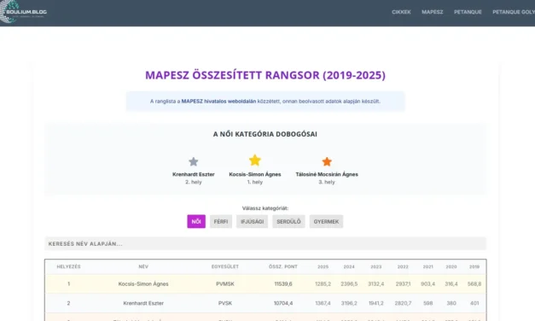Select the GYERMEK category button
Image resolution: width=535 pixels, height=321 pixels.
[326, 221]
